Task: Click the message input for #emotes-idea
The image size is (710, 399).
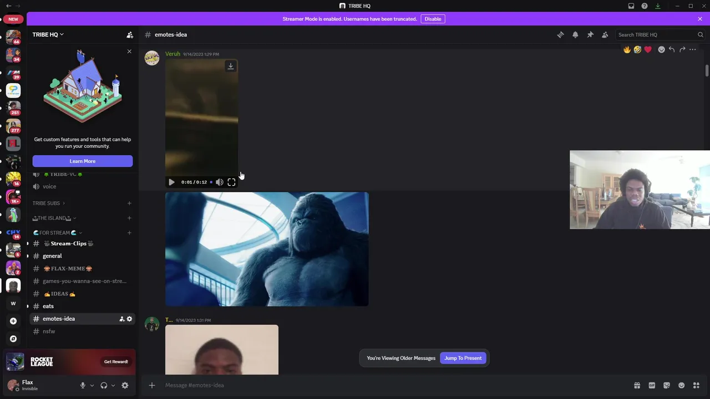Action: tap(388, 385)
